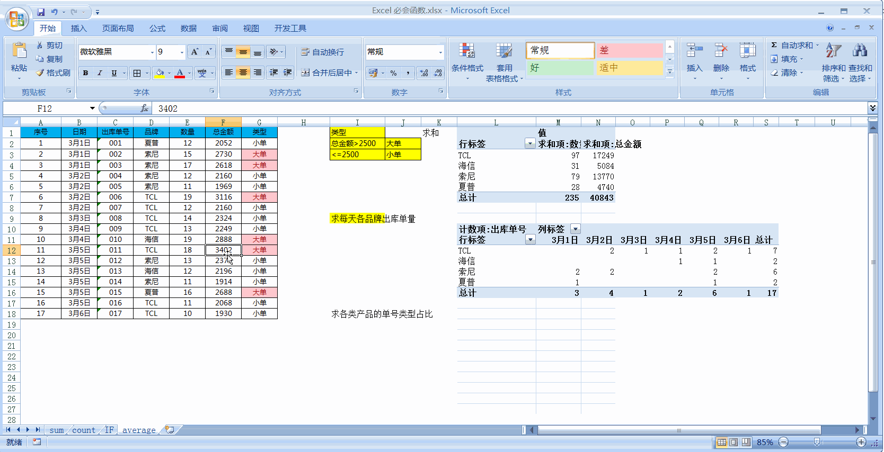The image size is (884, 452).
Task: Decrease font size with small A
Action: pos(208,52)
